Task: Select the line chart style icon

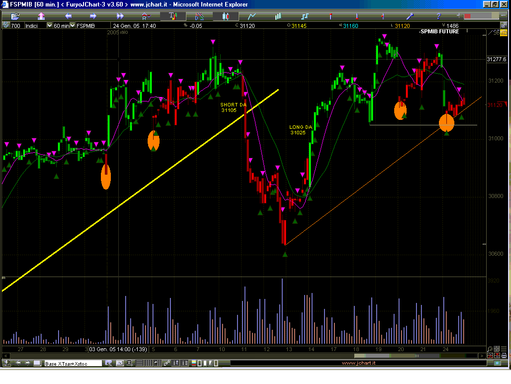Action: click(x=253, y=16)
